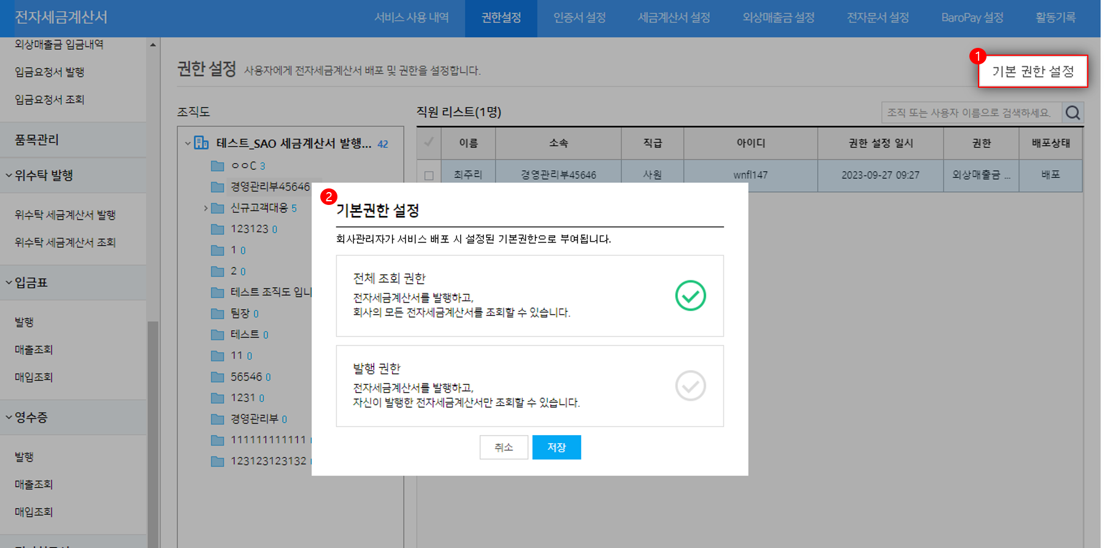Expand the 신규고객대응 folder arrow
This screenshot has width=1108, height=548.
206,208
